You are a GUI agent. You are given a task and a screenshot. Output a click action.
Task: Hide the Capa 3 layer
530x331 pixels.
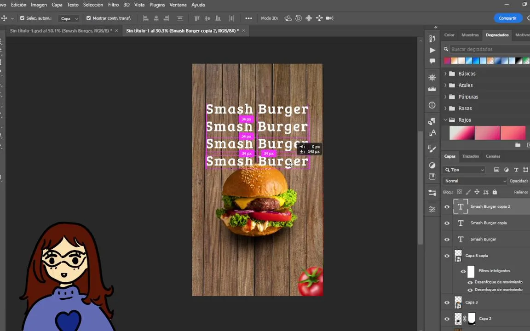pos(447,302)
